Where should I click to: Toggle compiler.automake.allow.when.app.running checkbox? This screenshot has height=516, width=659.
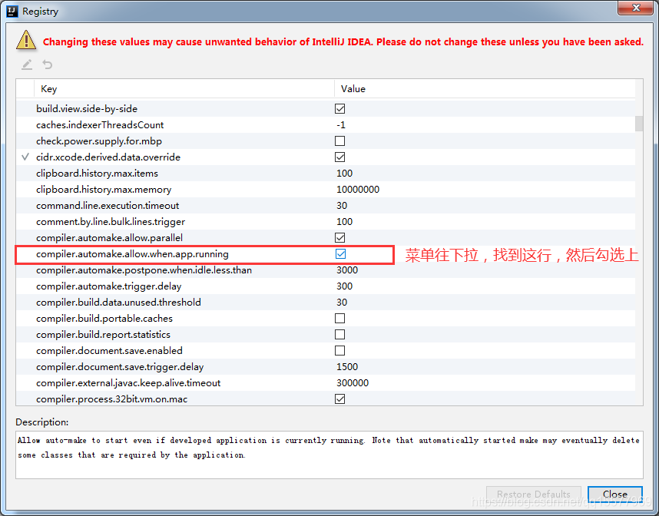(340, 254)
